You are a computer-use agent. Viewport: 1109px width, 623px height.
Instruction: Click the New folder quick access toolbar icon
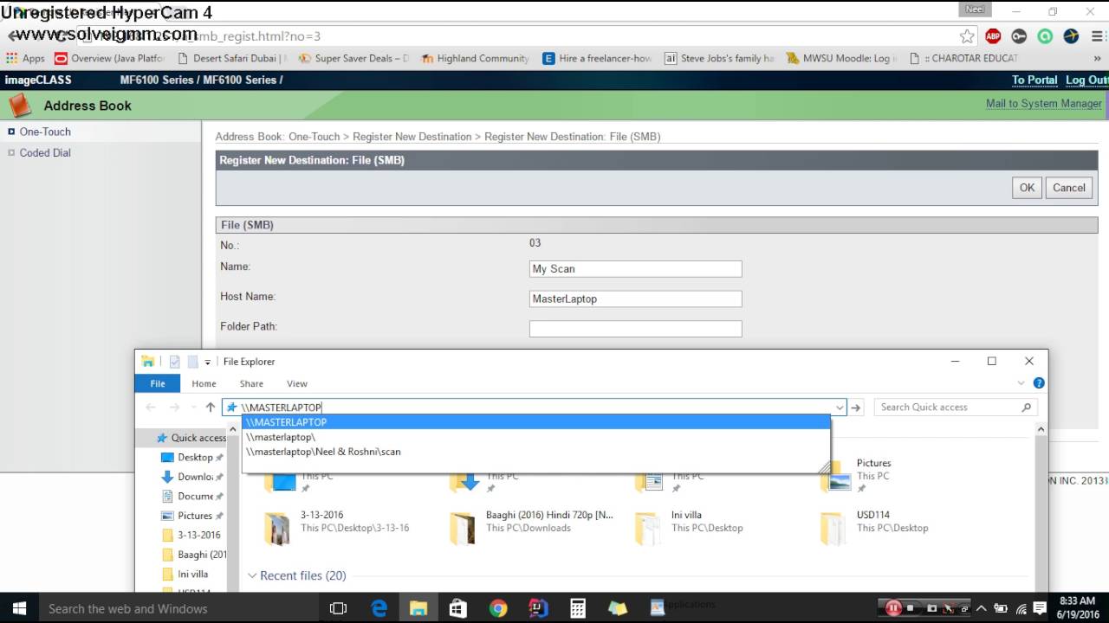pos(192,362)
